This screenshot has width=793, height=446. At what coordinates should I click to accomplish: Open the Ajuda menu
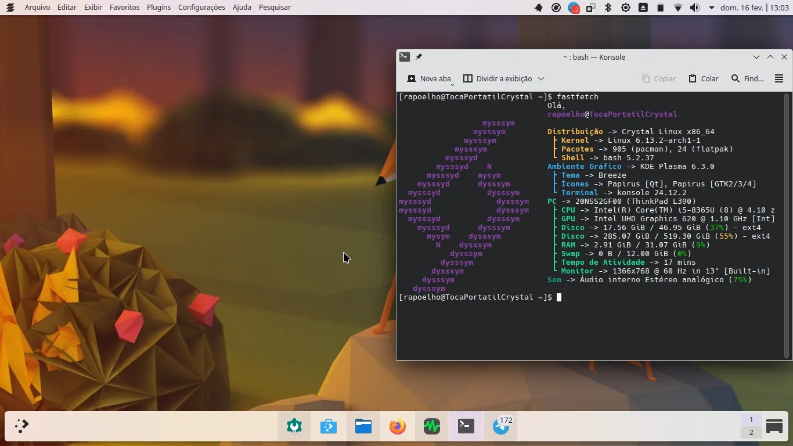tap(241, 8)
